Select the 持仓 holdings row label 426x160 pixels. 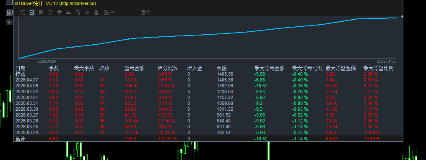click(x=21, y=74)
